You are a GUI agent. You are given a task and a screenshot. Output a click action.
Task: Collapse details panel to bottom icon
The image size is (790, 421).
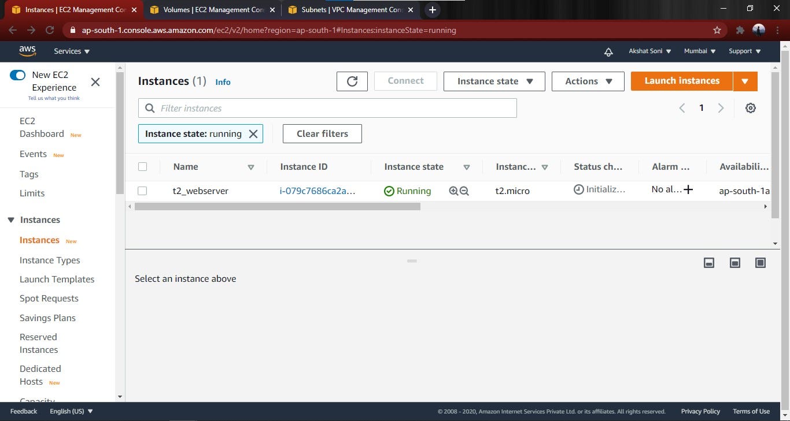tap(709, 263)
